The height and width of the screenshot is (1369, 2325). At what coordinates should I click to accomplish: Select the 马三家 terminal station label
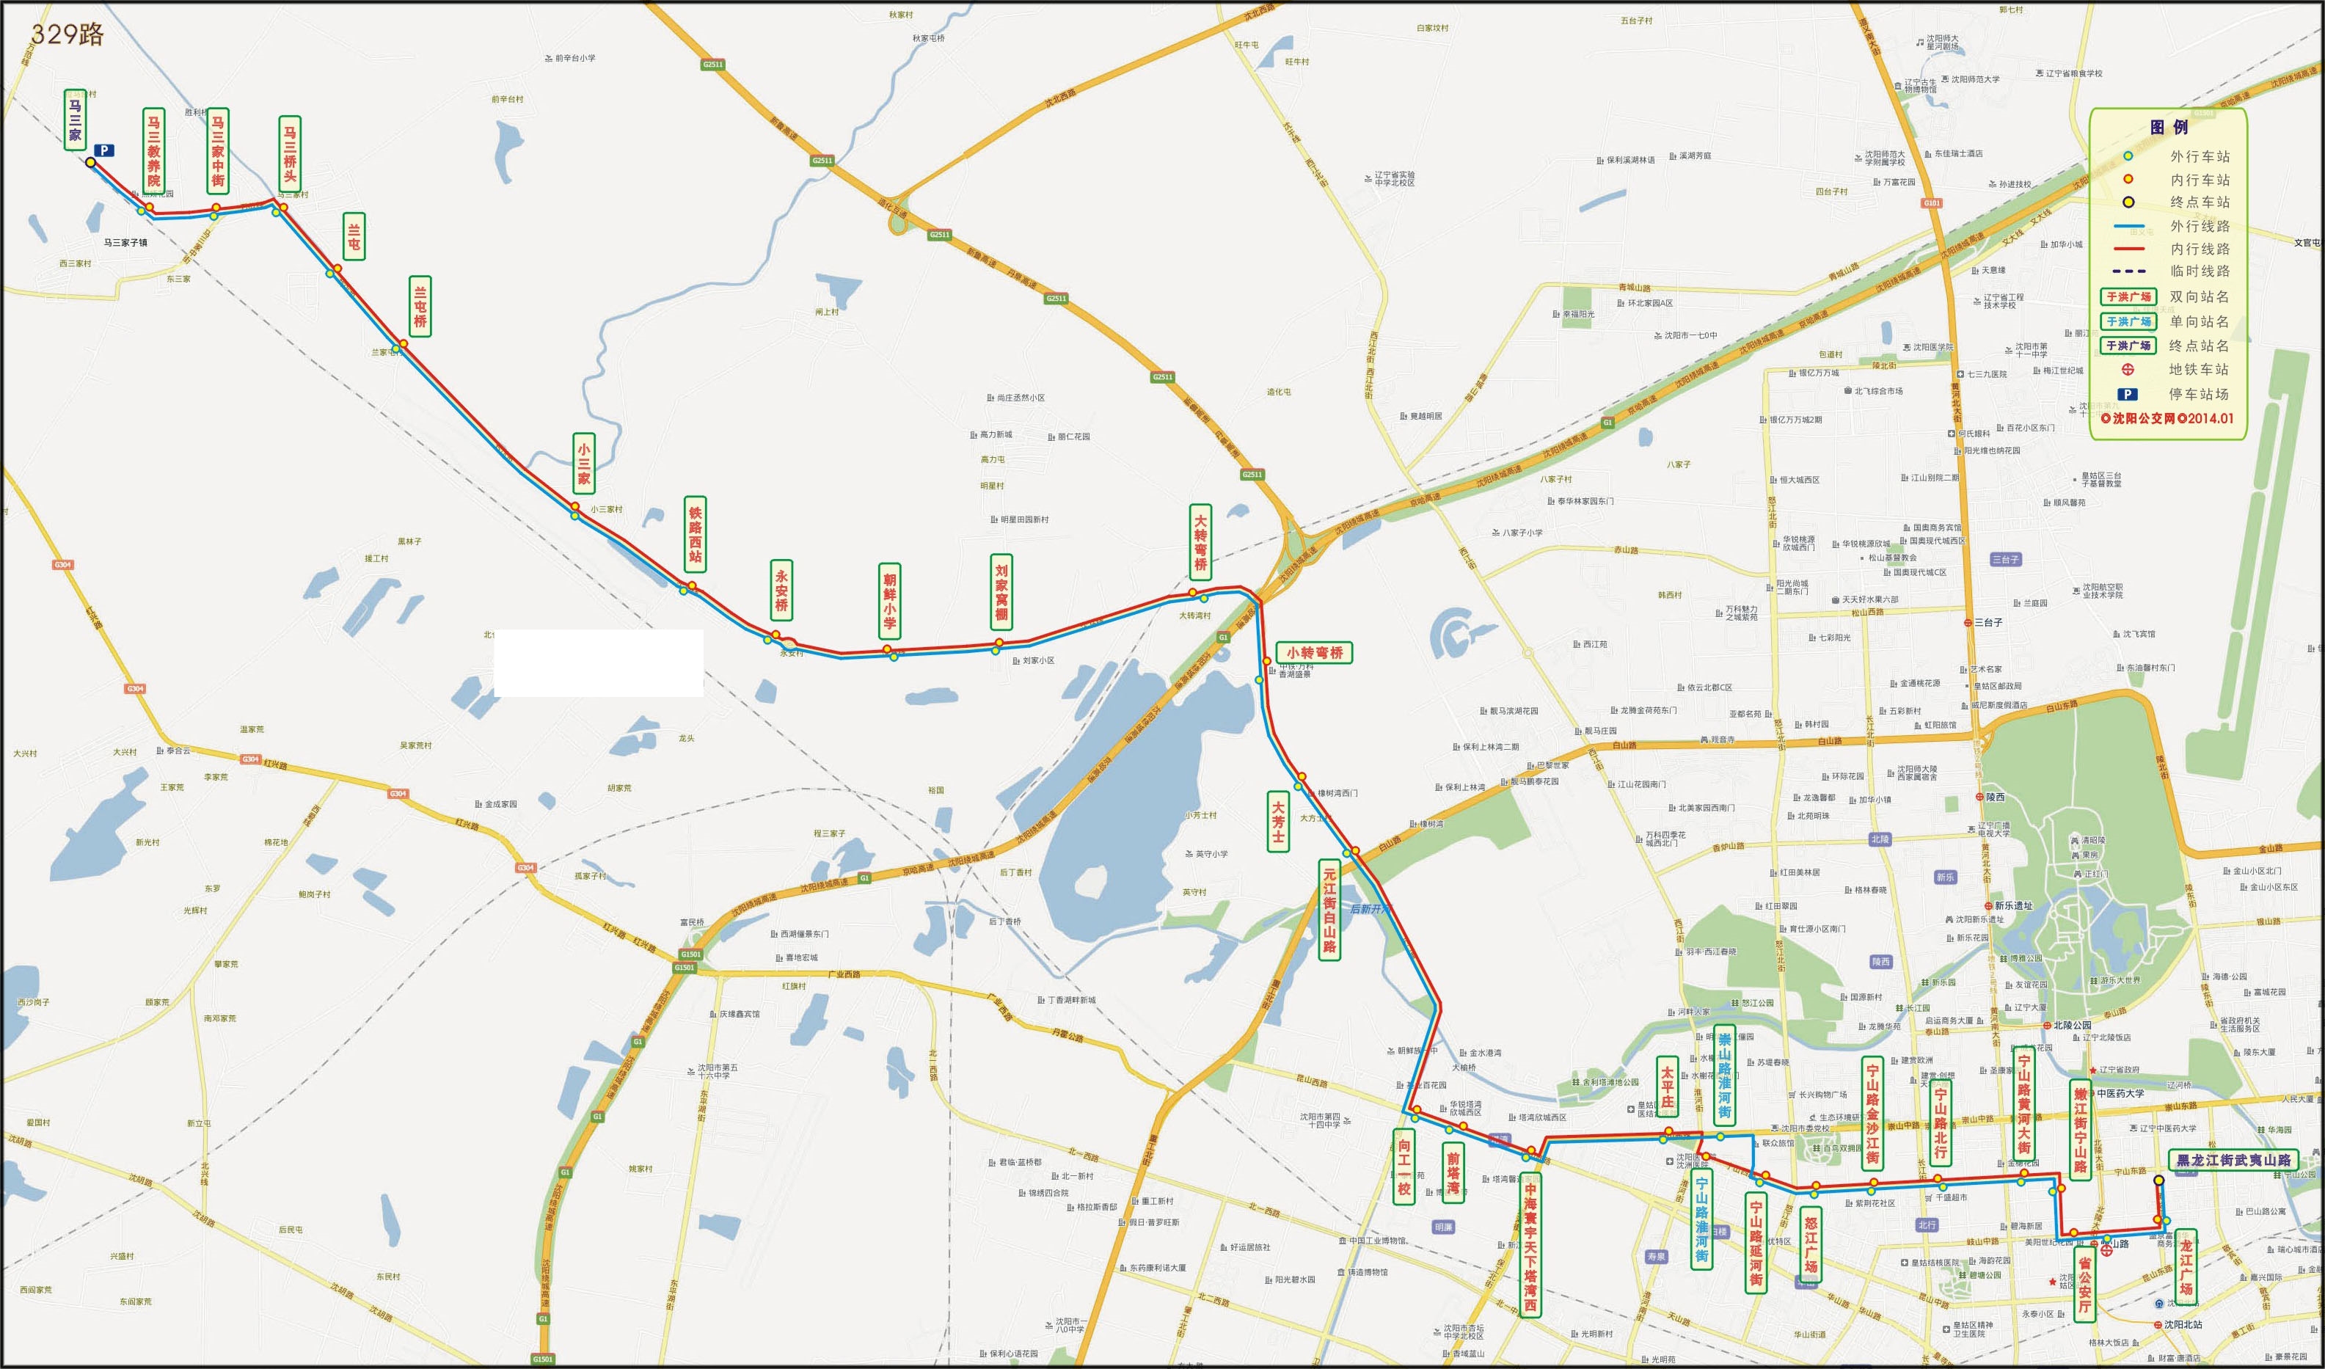click(x=76, y=120)
